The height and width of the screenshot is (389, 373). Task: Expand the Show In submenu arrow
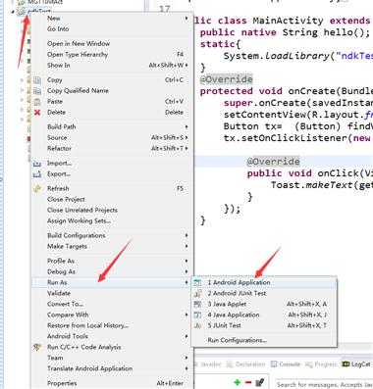186,66
